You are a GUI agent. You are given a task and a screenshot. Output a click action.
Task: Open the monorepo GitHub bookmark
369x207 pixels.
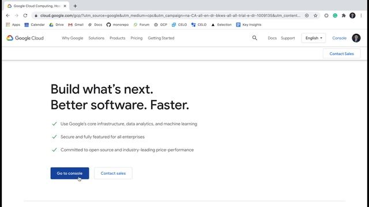pyautogui.click(x=118, y=25)
